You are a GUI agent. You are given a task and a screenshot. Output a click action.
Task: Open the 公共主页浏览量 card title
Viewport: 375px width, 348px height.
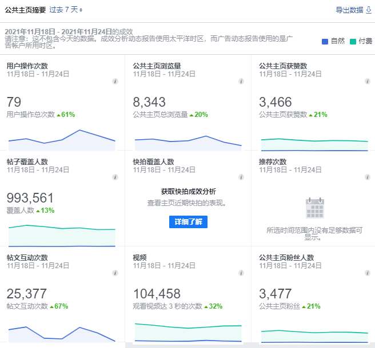pos(157,66)
